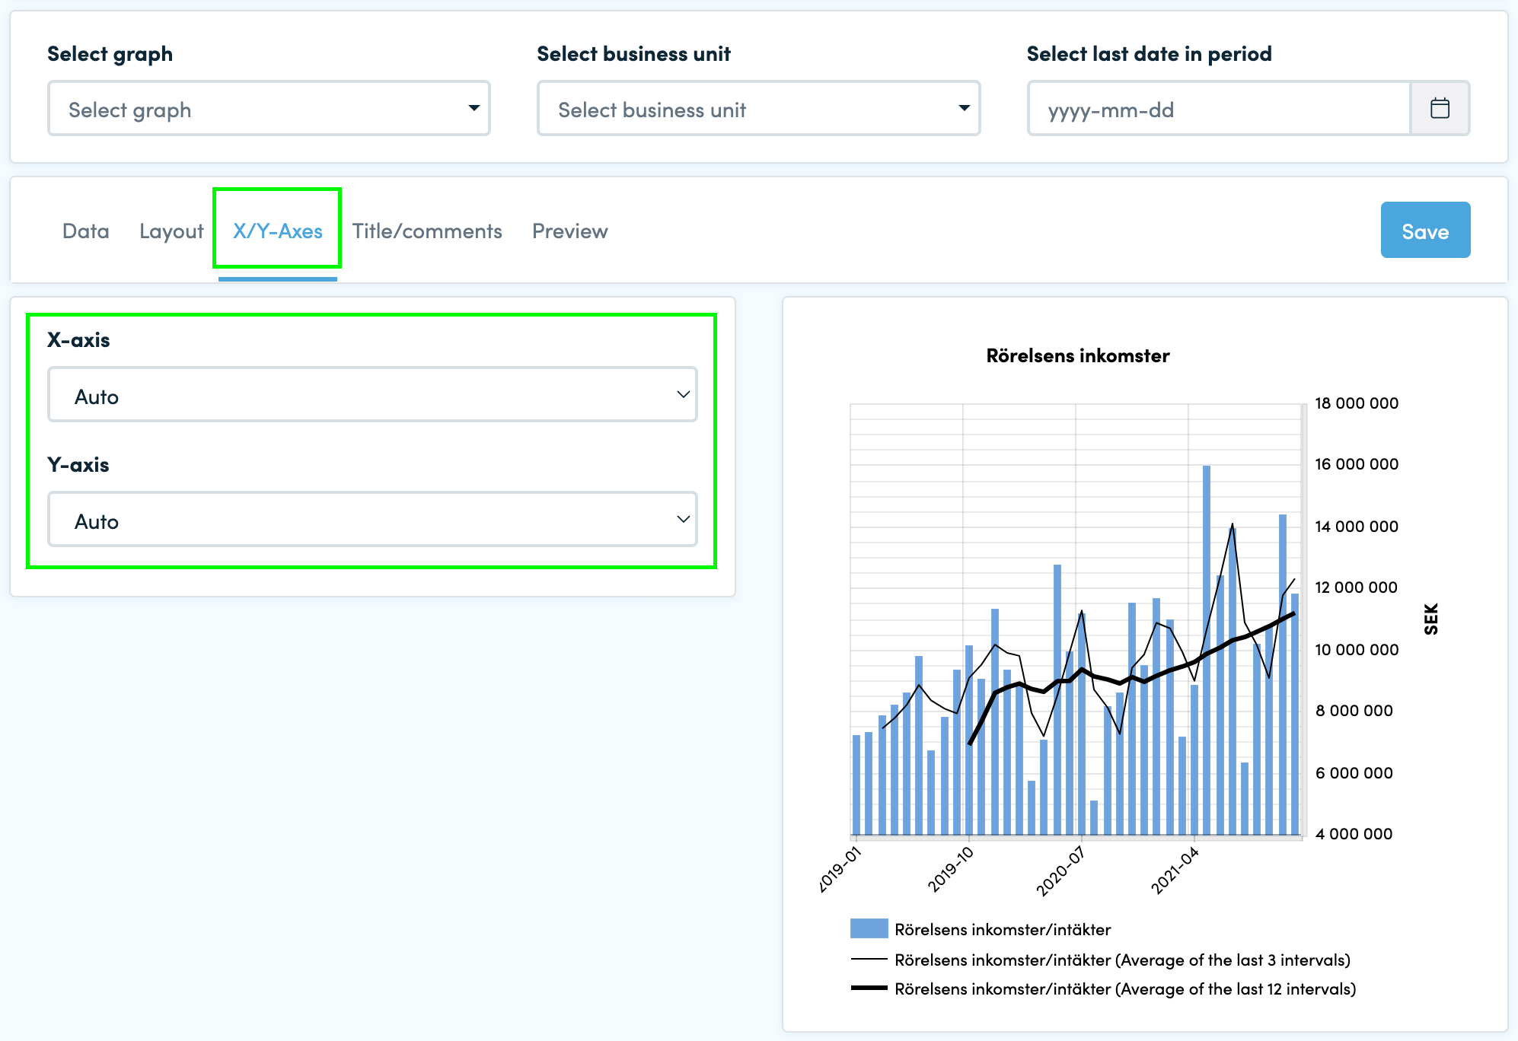Screen dimensions: 1518x1041
Task: Open the calendar date picker icon
Action: (x=1440, y=109)
